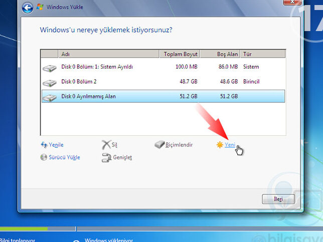Click the blank first column header
The image size is (323, 242).
tap(50, 54)
